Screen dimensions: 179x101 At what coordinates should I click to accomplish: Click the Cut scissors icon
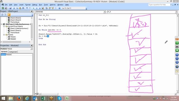click(x=14, y=8)
